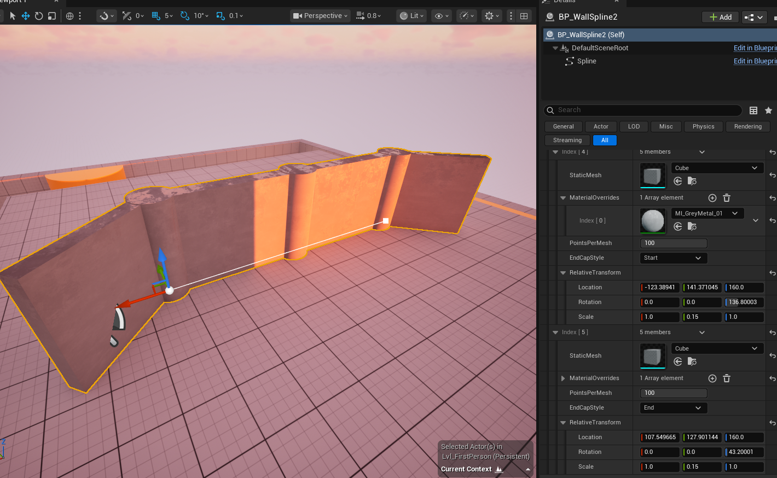The height and width of the screenshot is (478, 777).
Task: Open the Perspective view mode menu
Action: [x=321, y=16]
